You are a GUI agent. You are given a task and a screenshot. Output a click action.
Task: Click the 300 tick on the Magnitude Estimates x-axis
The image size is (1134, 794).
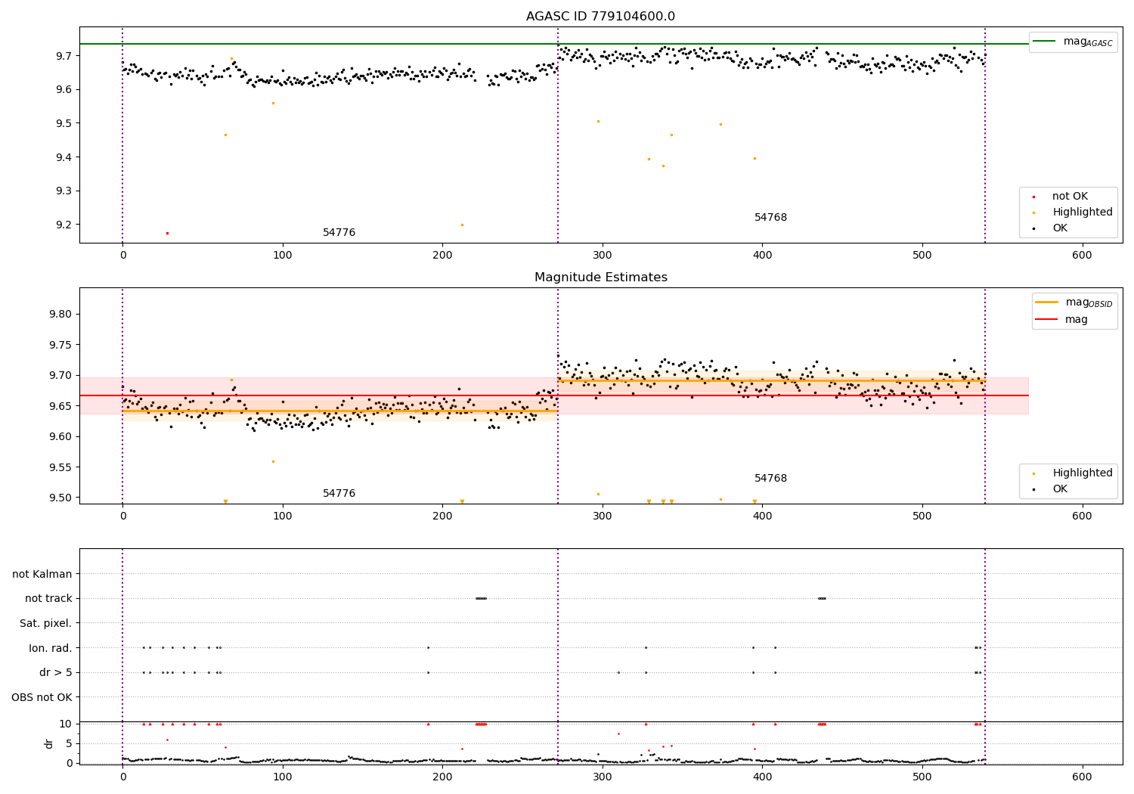point(603,516)
